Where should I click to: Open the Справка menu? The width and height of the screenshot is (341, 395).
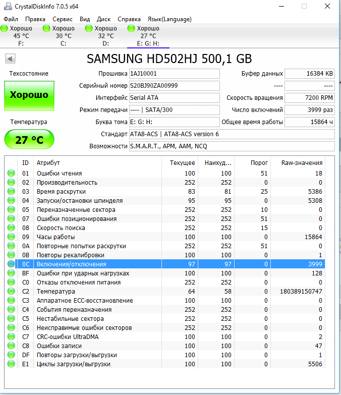129,19
